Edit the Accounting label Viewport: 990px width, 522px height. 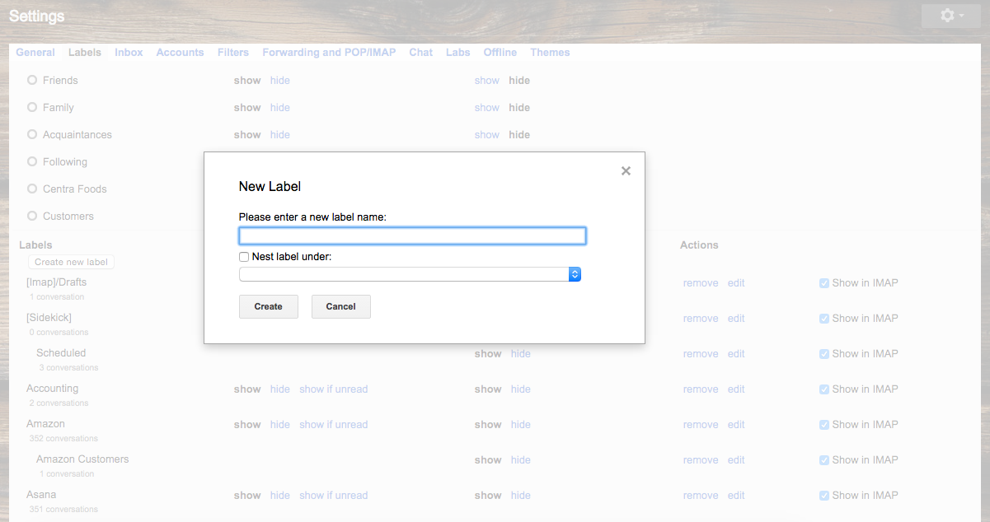click(736, 389)
